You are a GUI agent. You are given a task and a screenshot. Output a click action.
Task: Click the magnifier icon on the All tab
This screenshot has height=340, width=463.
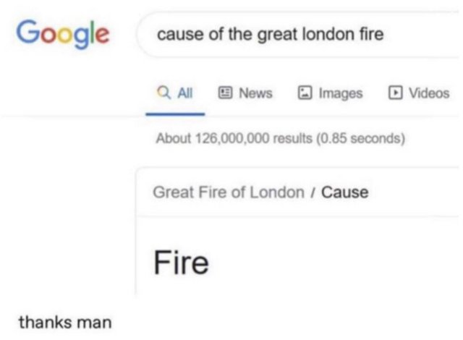click(x=162, y=93)
